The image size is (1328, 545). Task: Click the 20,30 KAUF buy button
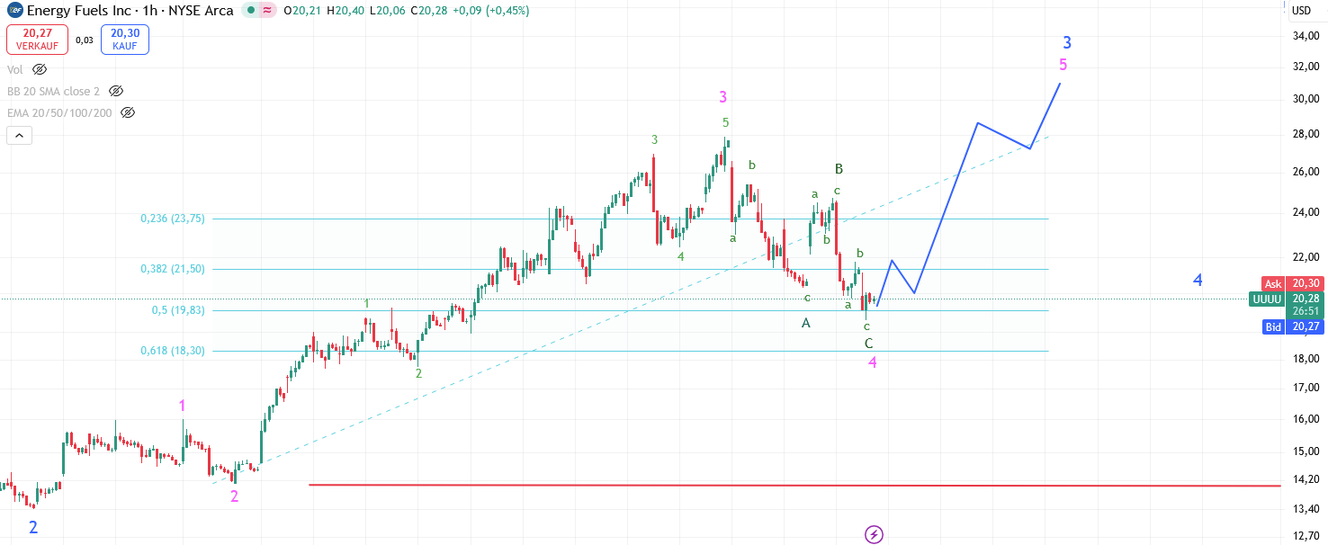[x=125, y=40]
